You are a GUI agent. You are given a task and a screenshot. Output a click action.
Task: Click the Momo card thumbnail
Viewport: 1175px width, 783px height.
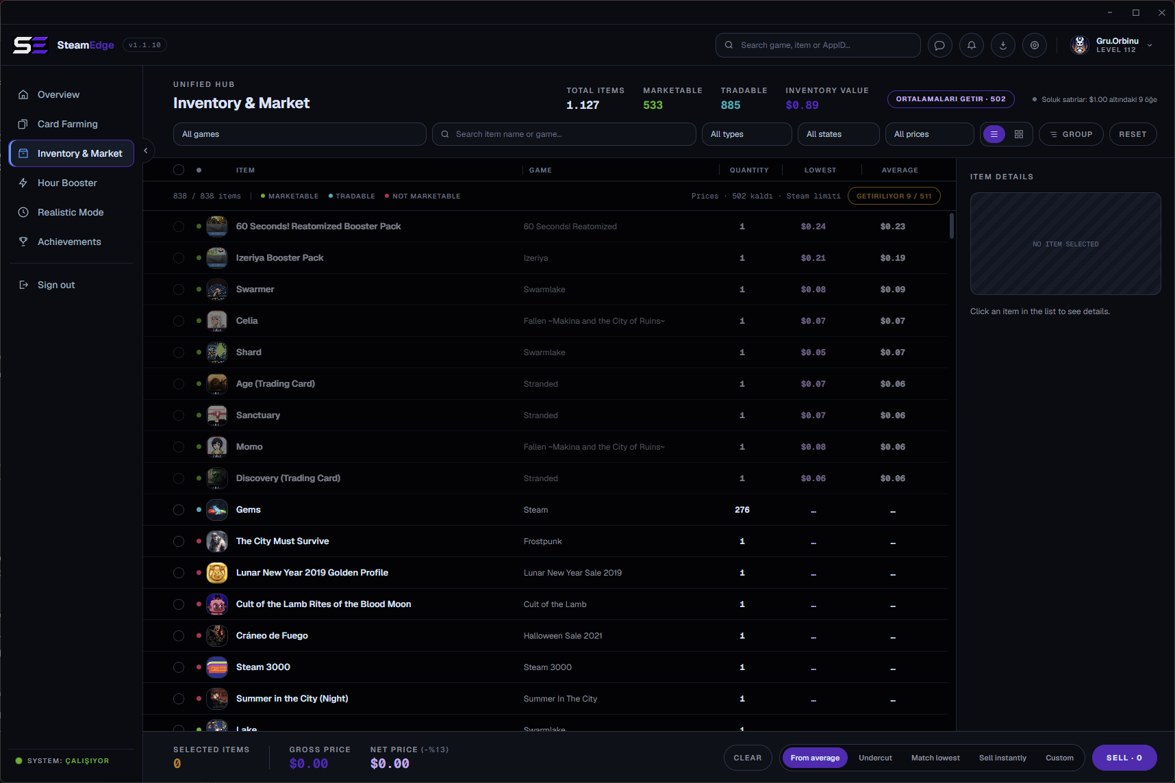[x=217, y=447]
